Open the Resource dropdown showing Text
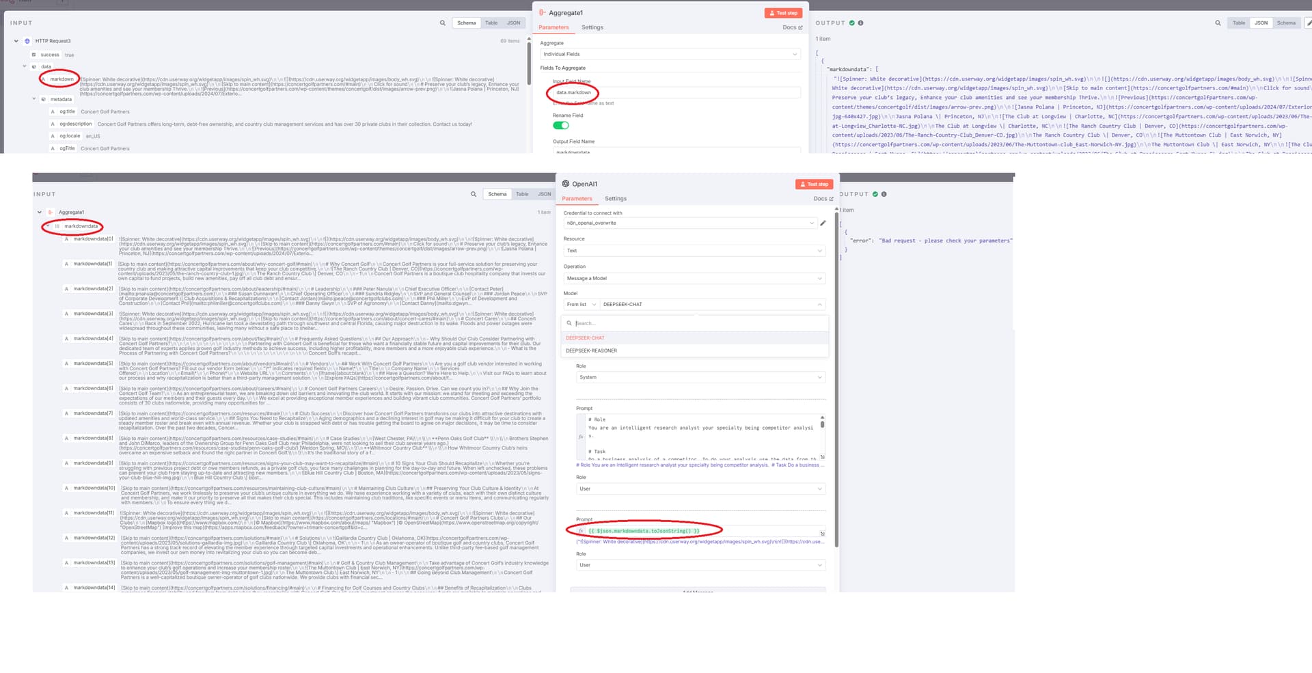The height and width of the screenshot is (673, 1312). tap(694, 251)
